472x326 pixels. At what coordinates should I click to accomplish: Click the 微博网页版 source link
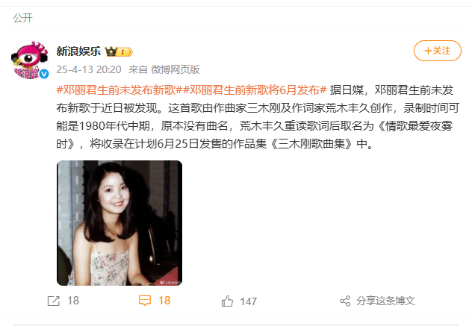click(176, 69)
